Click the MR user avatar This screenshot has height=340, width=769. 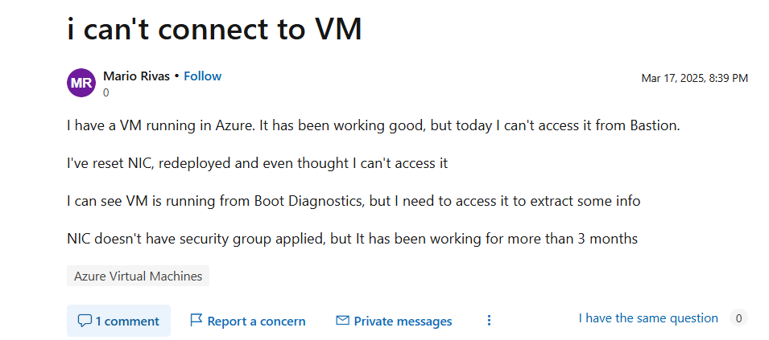coord(81,83)
